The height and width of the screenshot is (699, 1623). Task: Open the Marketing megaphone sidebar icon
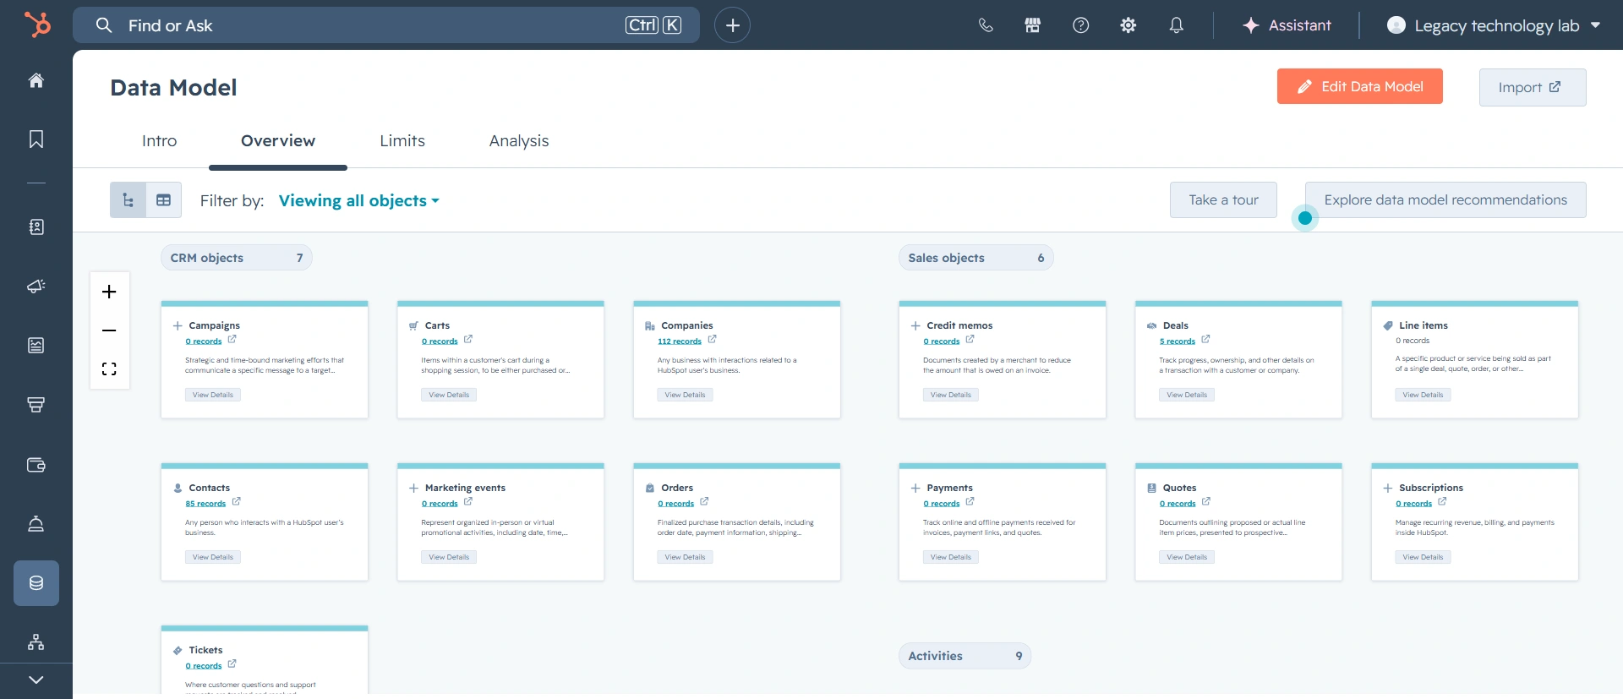point(36,287)
